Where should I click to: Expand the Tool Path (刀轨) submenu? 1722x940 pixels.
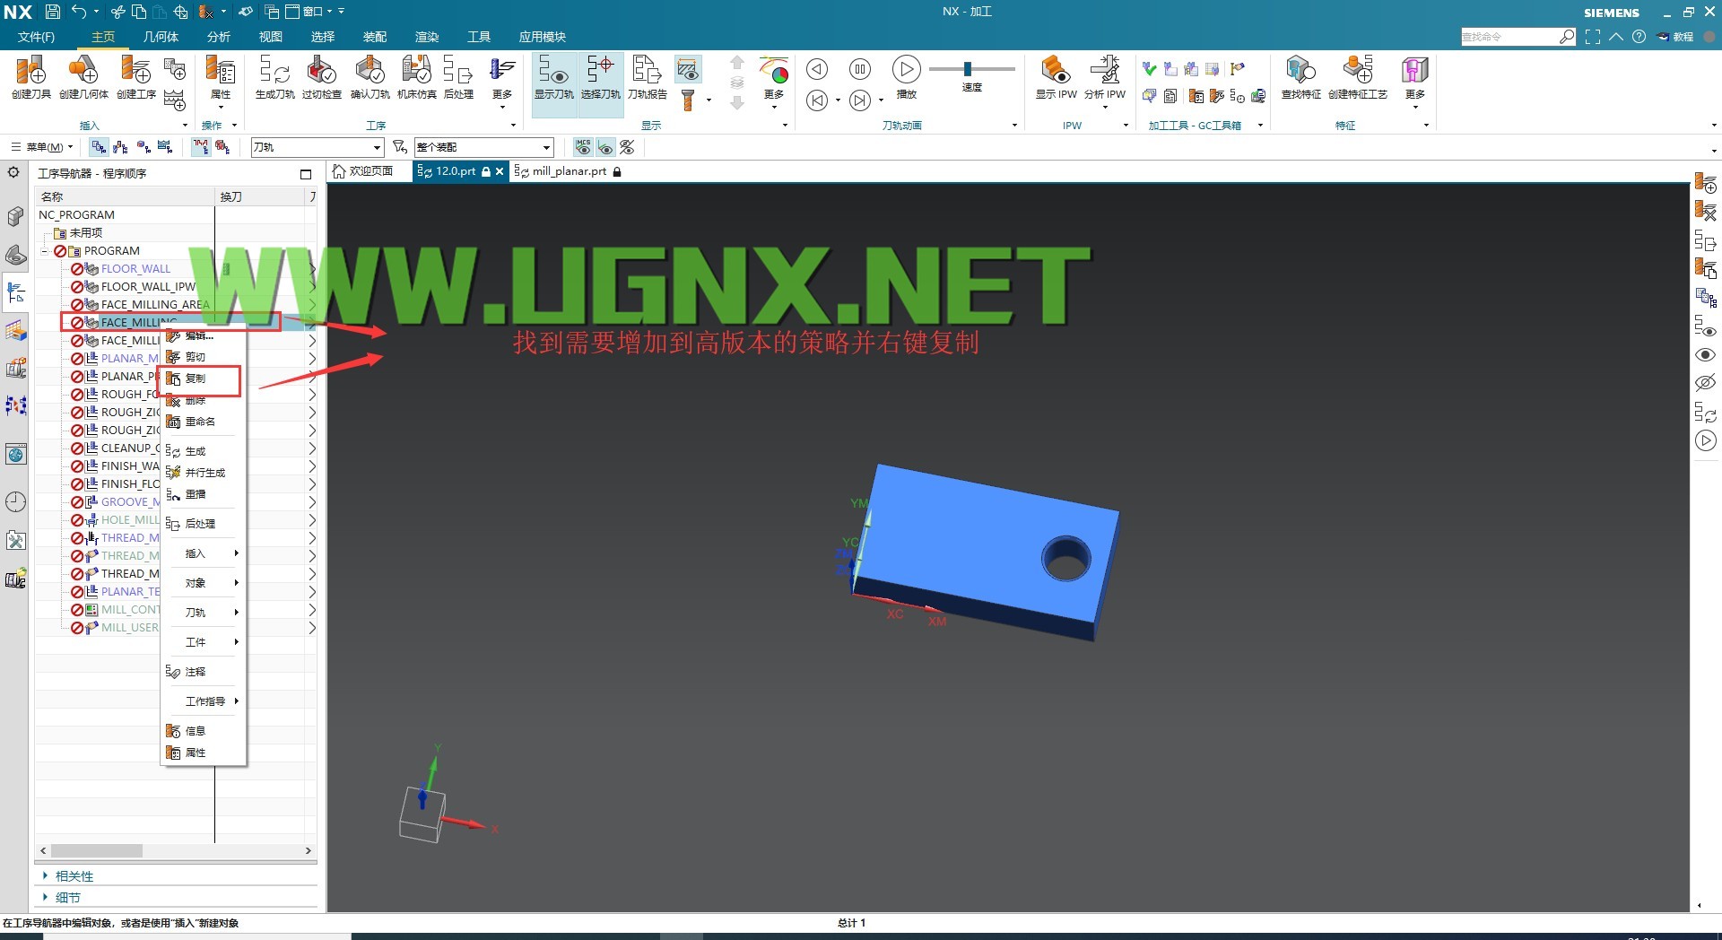[x=202, y=613]
